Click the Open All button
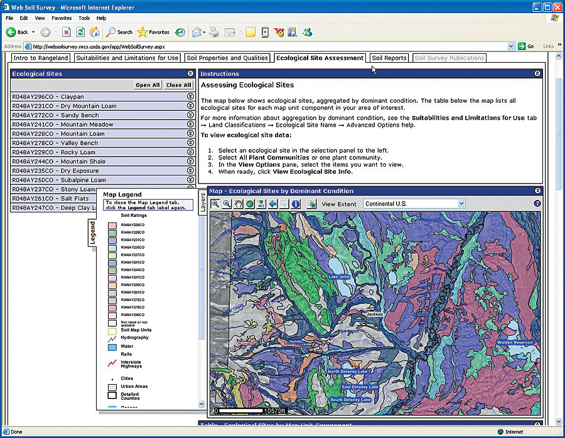This screenshot has width=565, height=438. point(148,85)
